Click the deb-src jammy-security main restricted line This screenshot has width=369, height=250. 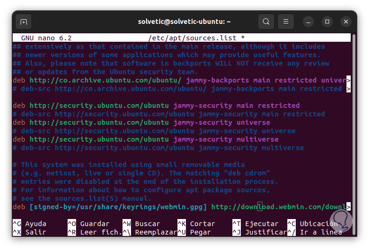pyautogui.click(x=169, y=114)
